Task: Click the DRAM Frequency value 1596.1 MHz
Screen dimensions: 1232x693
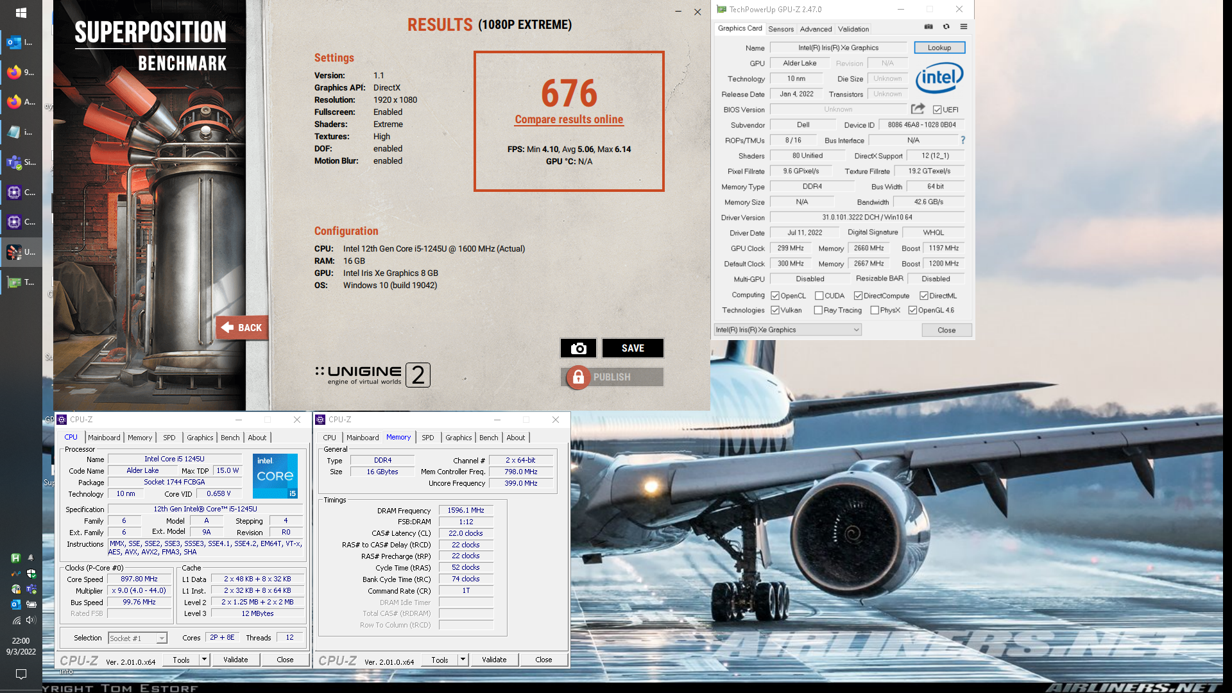Action: pos(466,510)
